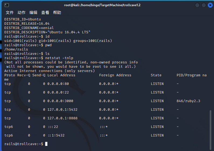Click local address 0.0.0.0:3000

coord(60,101)
